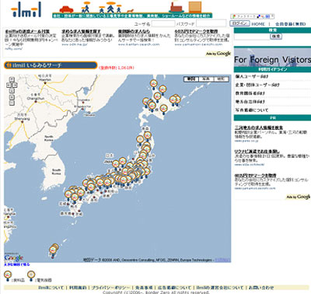The image size is (311, 294).
Task: Switch map to 写真 satellite view
Action: (x=206, y=79)
